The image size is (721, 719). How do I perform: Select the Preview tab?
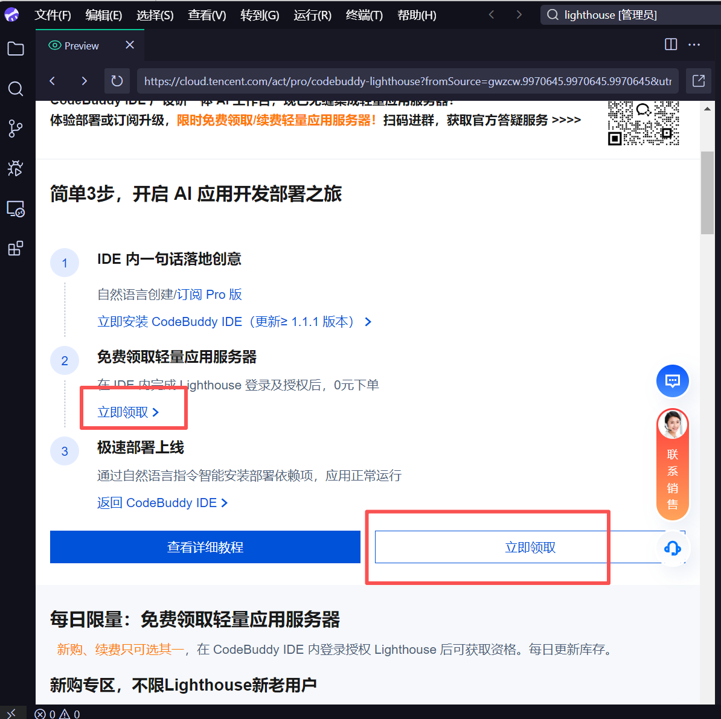pyautogui.click(x=81, y=46)
